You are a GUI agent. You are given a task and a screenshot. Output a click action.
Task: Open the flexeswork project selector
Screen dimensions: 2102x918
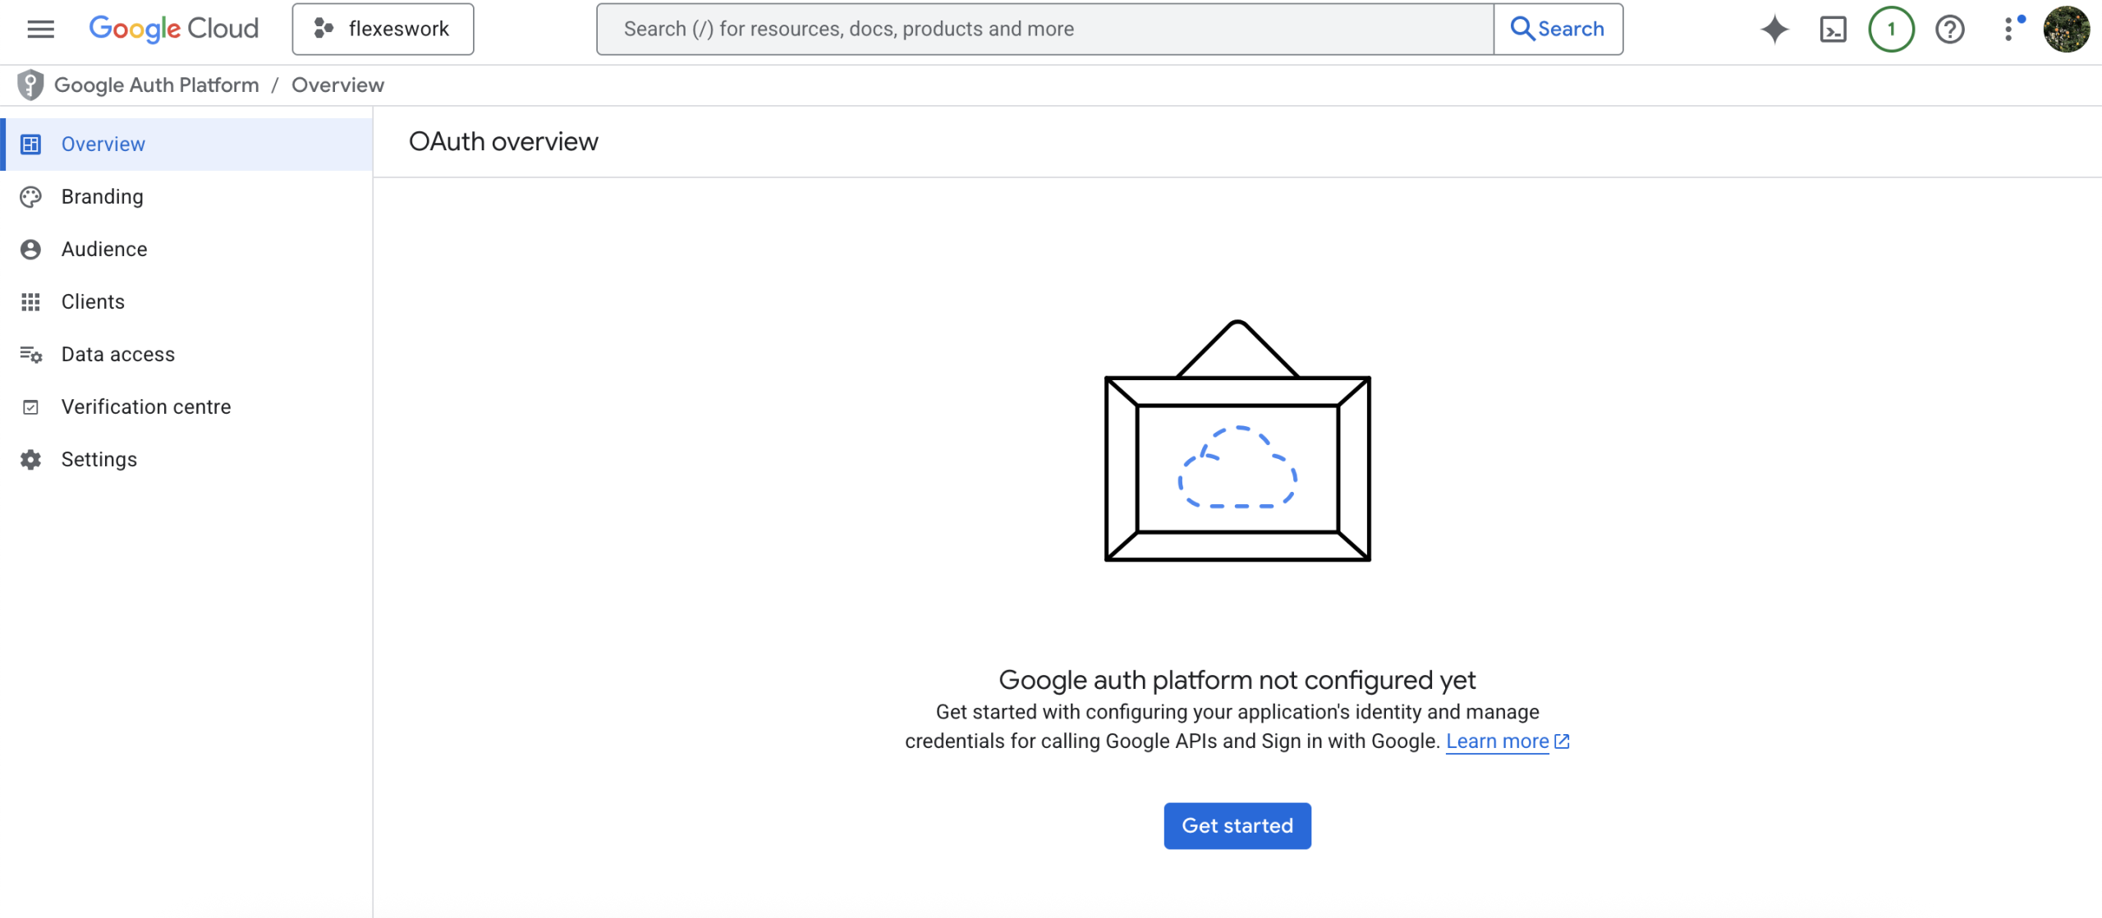point(383,29)
